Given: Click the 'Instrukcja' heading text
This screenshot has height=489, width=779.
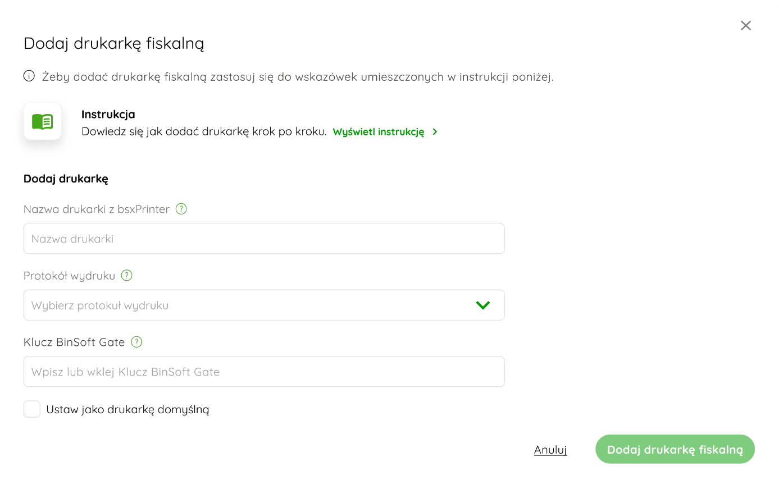Looking at the screenshot, I should pos(108,115).
